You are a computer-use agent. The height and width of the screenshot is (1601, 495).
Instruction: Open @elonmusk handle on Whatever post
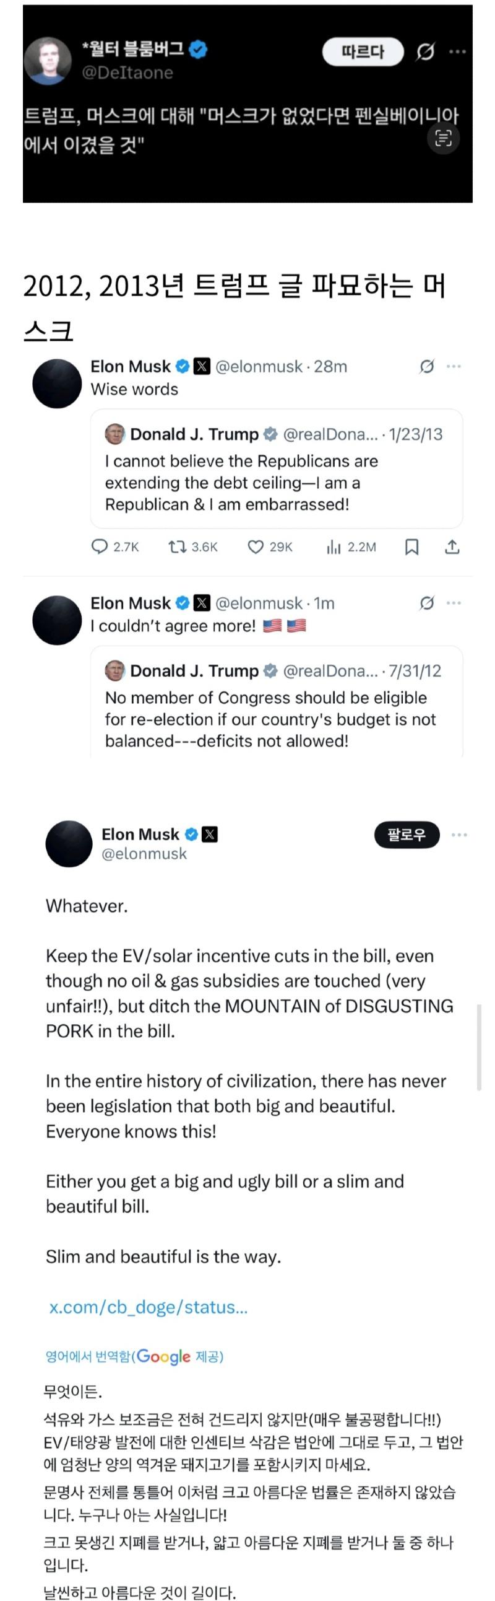coord(144,854)
